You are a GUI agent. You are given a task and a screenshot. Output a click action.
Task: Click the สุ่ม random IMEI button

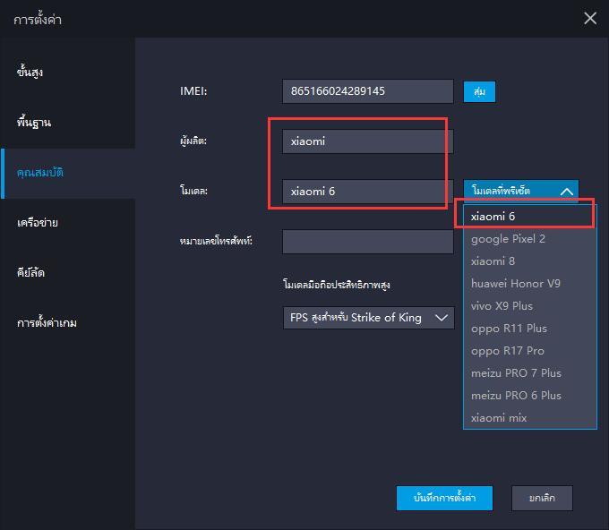(x=479, y=91)
